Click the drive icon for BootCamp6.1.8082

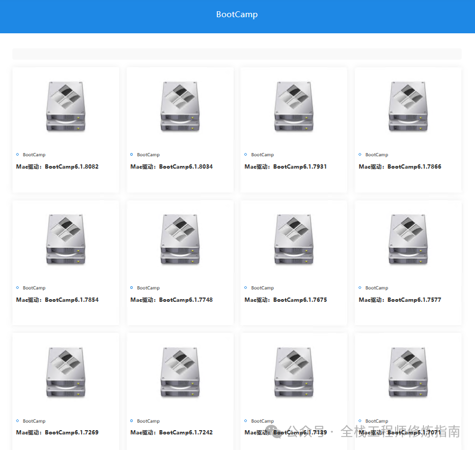coord(65,106)
